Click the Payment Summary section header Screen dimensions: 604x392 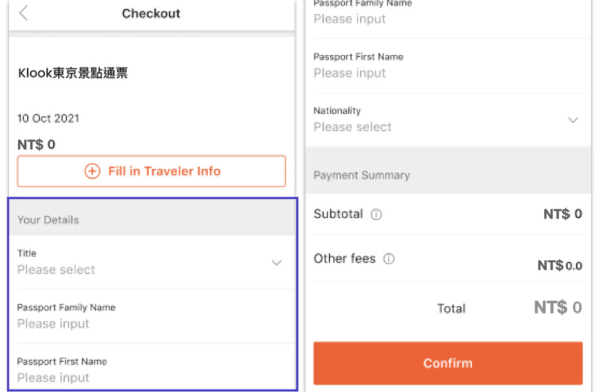[x=362, y=175]
